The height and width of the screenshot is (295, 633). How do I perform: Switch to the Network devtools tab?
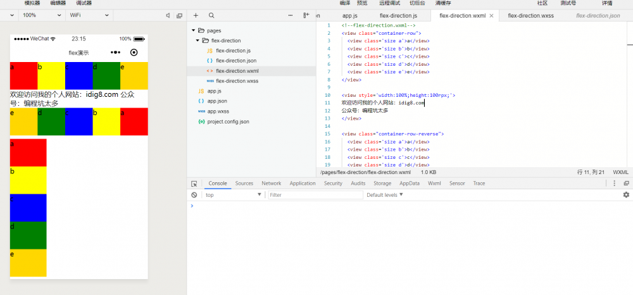(271, 184)
